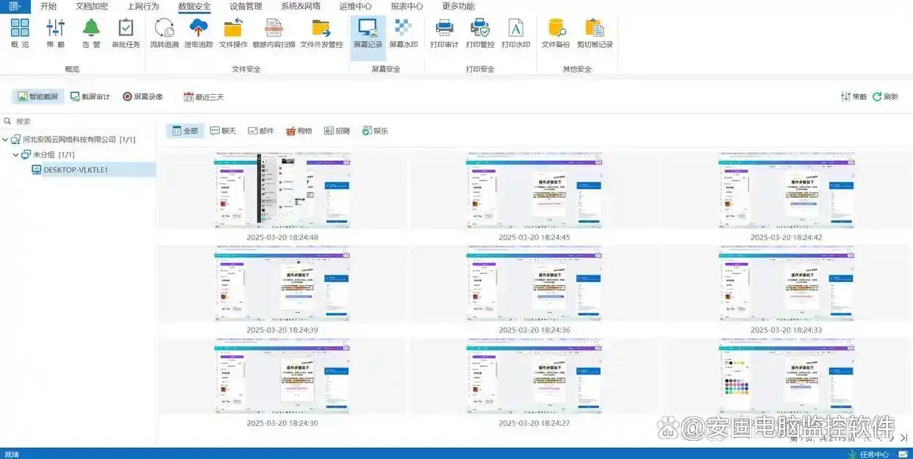Switch to the 文档加密 ribbon tab
913x459 pixels.
tap(92, 6)
